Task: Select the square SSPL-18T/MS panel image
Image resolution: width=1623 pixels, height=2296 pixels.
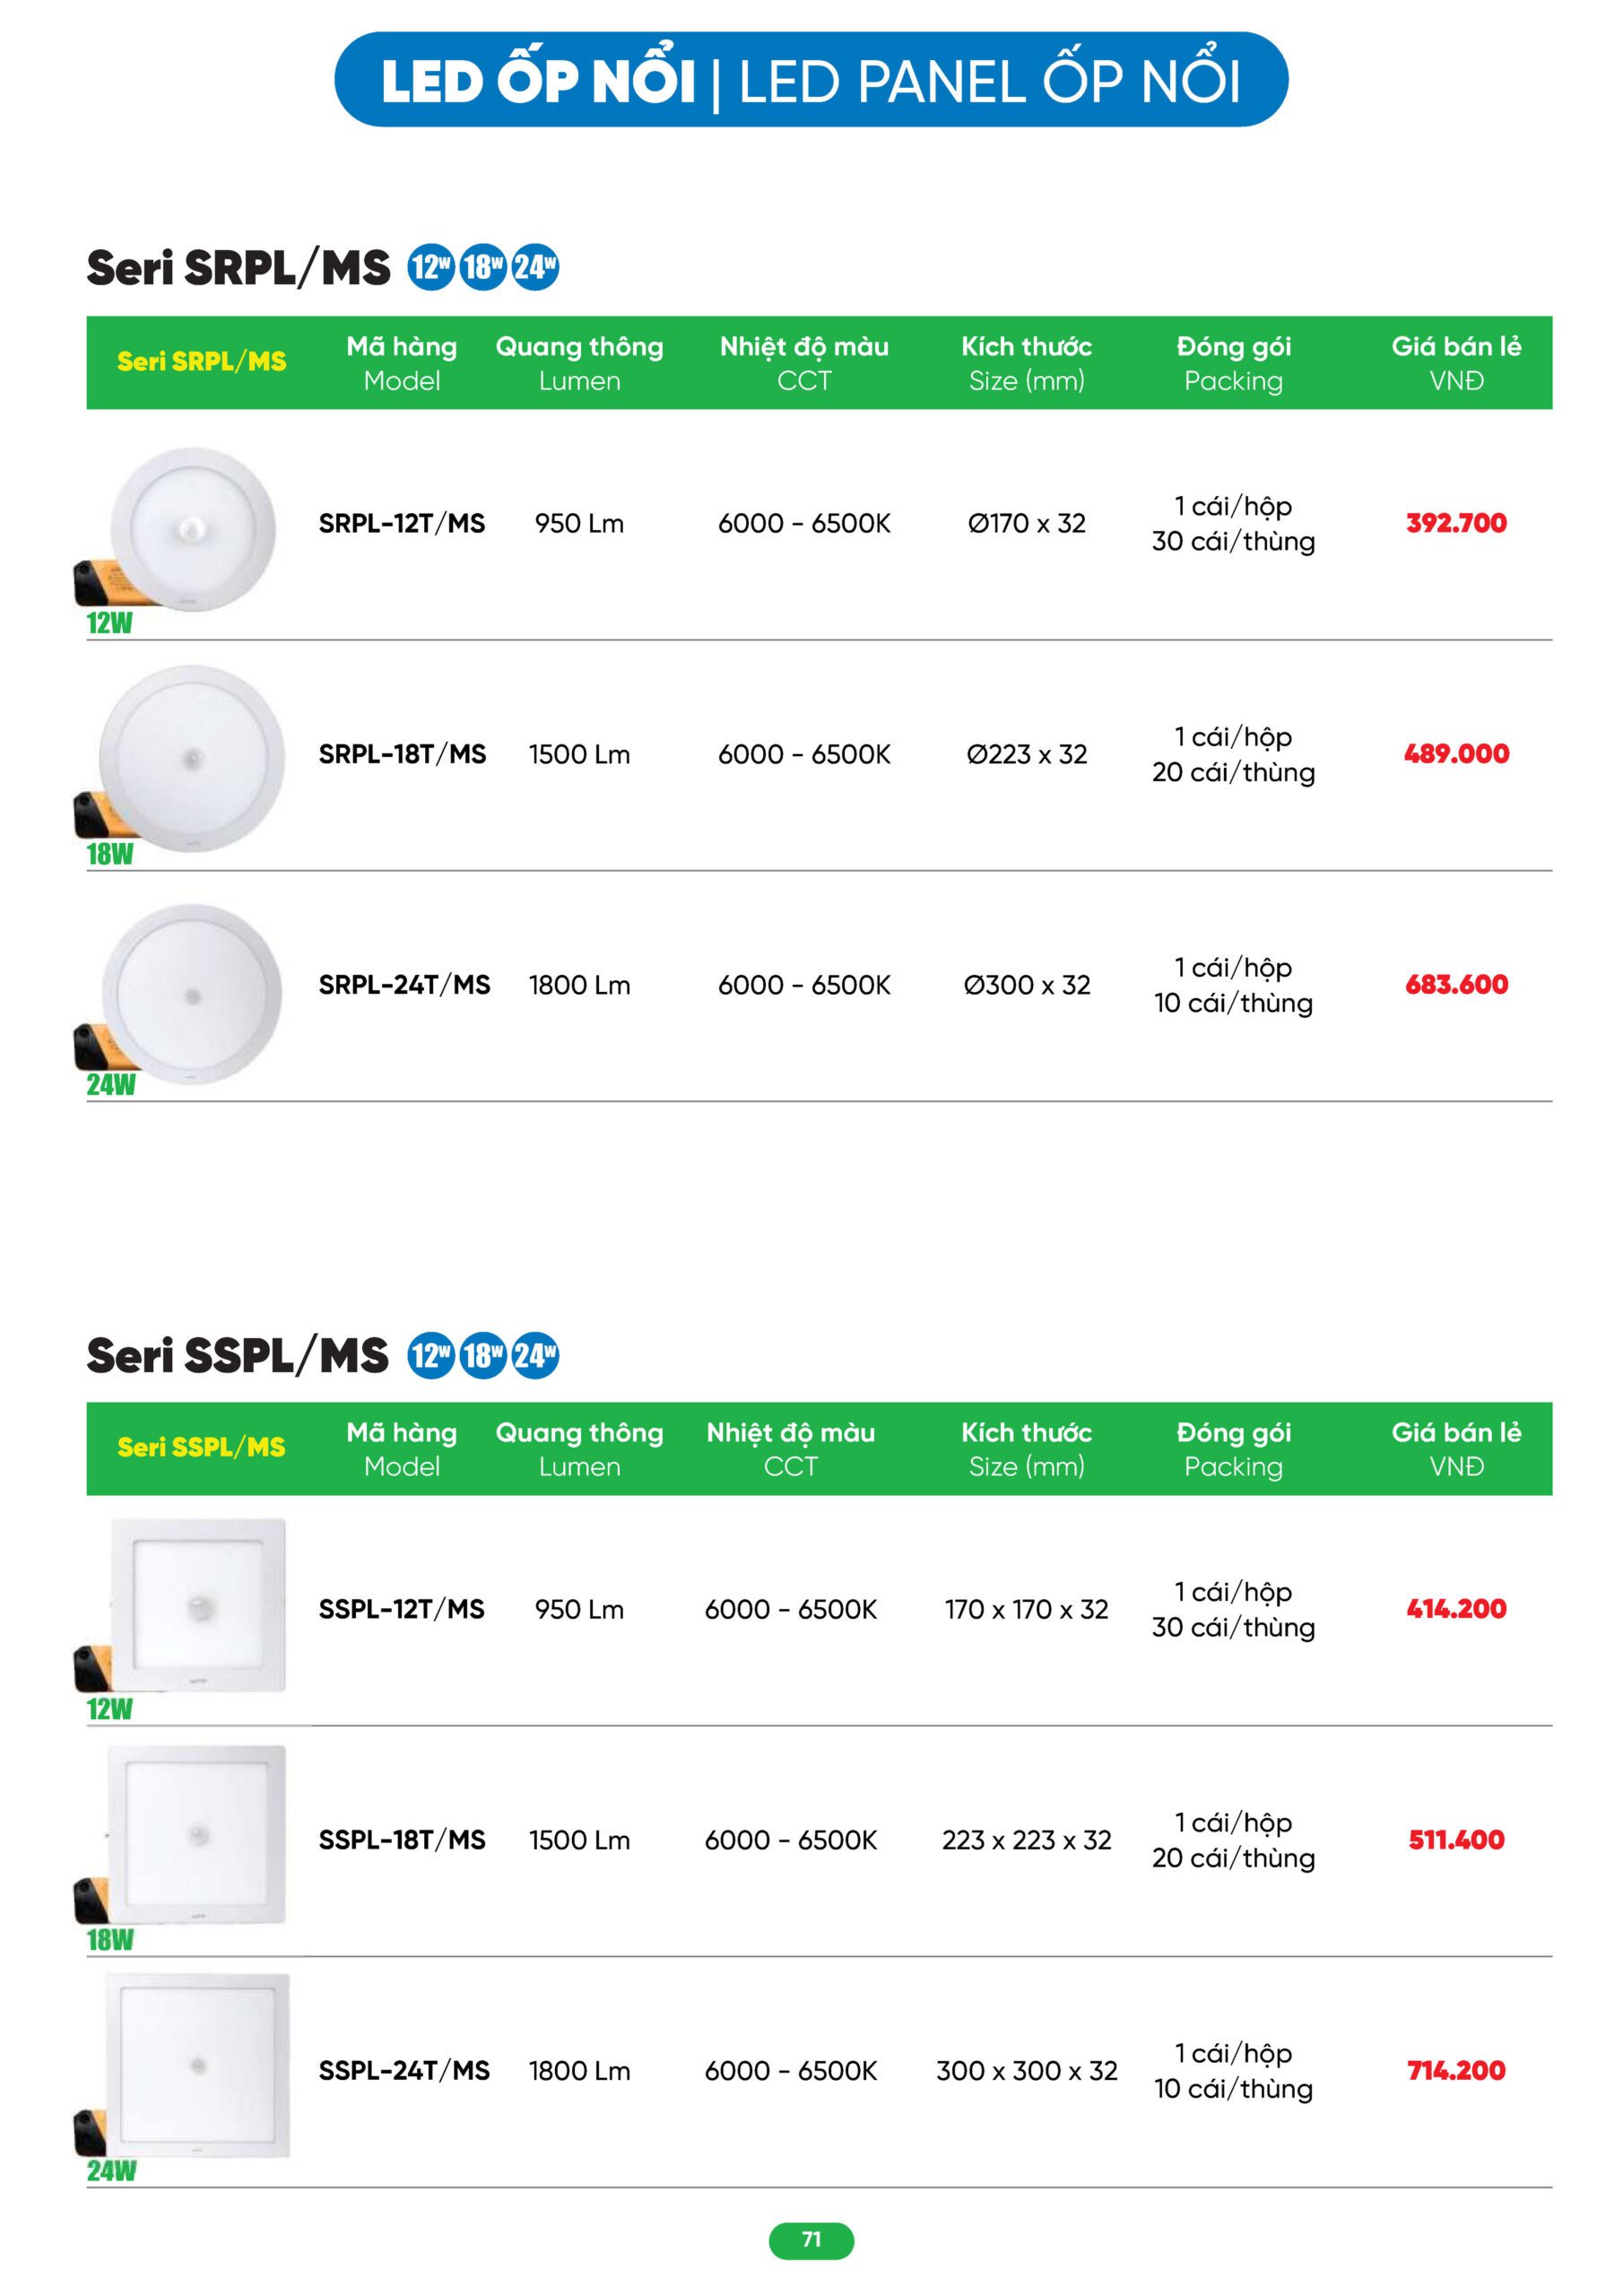Action: tap(198, 1835)
